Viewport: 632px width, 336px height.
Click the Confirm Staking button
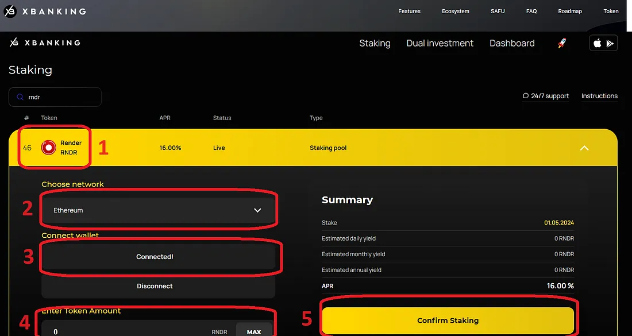(448, 320)
